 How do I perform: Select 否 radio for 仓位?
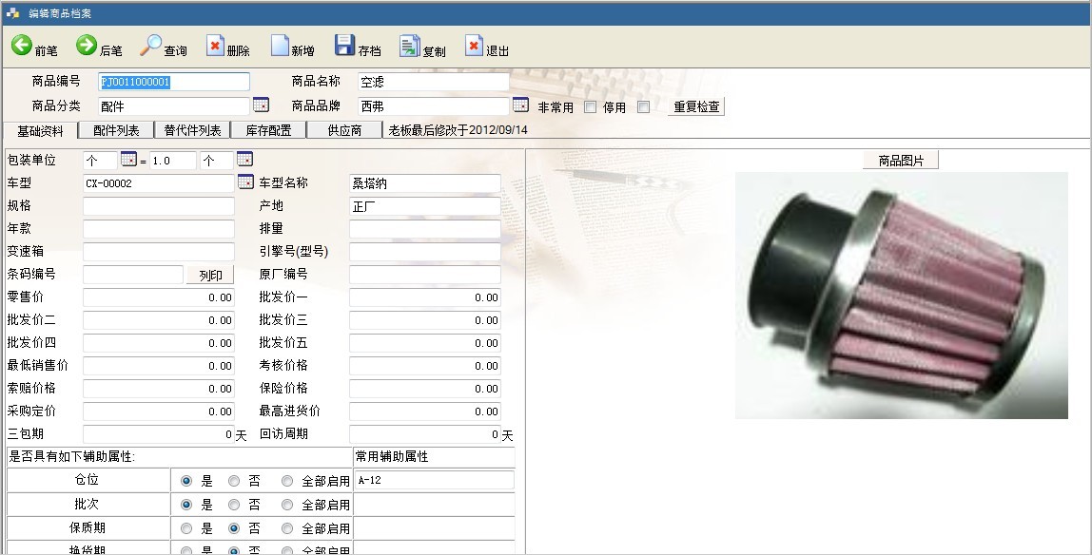coord(234,481)
